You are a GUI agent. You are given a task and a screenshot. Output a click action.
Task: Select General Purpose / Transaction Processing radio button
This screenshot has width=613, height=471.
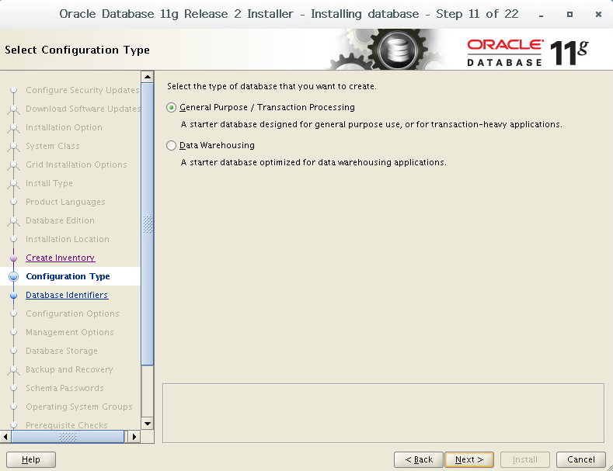click(x=171, y=107)
